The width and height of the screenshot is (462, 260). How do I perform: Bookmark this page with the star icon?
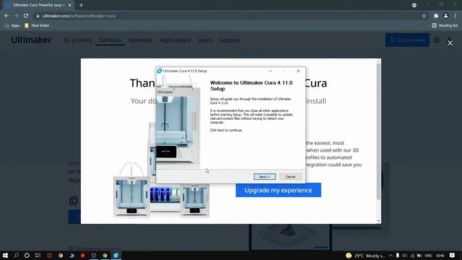click(424, 16)
